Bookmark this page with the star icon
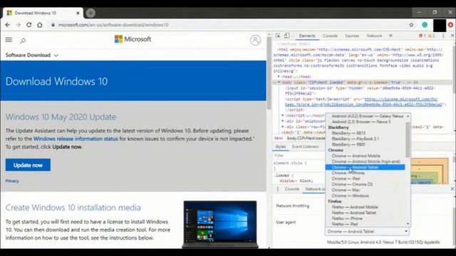Viewport: 456px width, 256px height. point(411,25)
